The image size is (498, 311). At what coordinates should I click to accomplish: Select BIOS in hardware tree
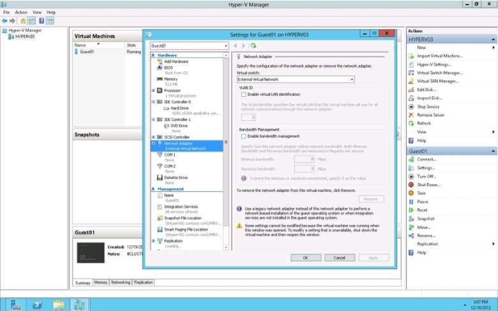coord(168,68)
